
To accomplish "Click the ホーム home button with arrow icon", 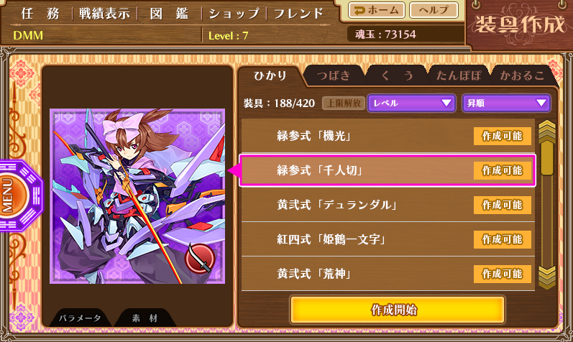I will [x=377, y=10].
